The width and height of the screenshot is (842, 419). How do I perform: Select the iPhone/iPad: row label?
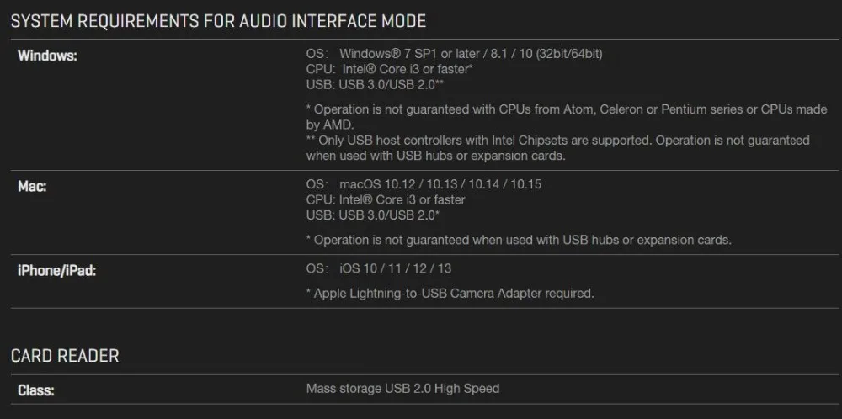[x=56, y=271]
